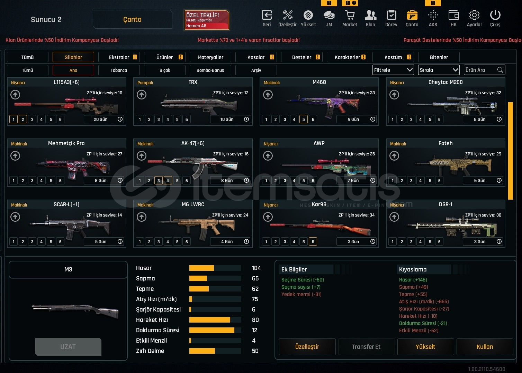Toggle bag slot 1 on L115A3[+6]
Screen dimensions: 522x373
[x=13, y=119]
